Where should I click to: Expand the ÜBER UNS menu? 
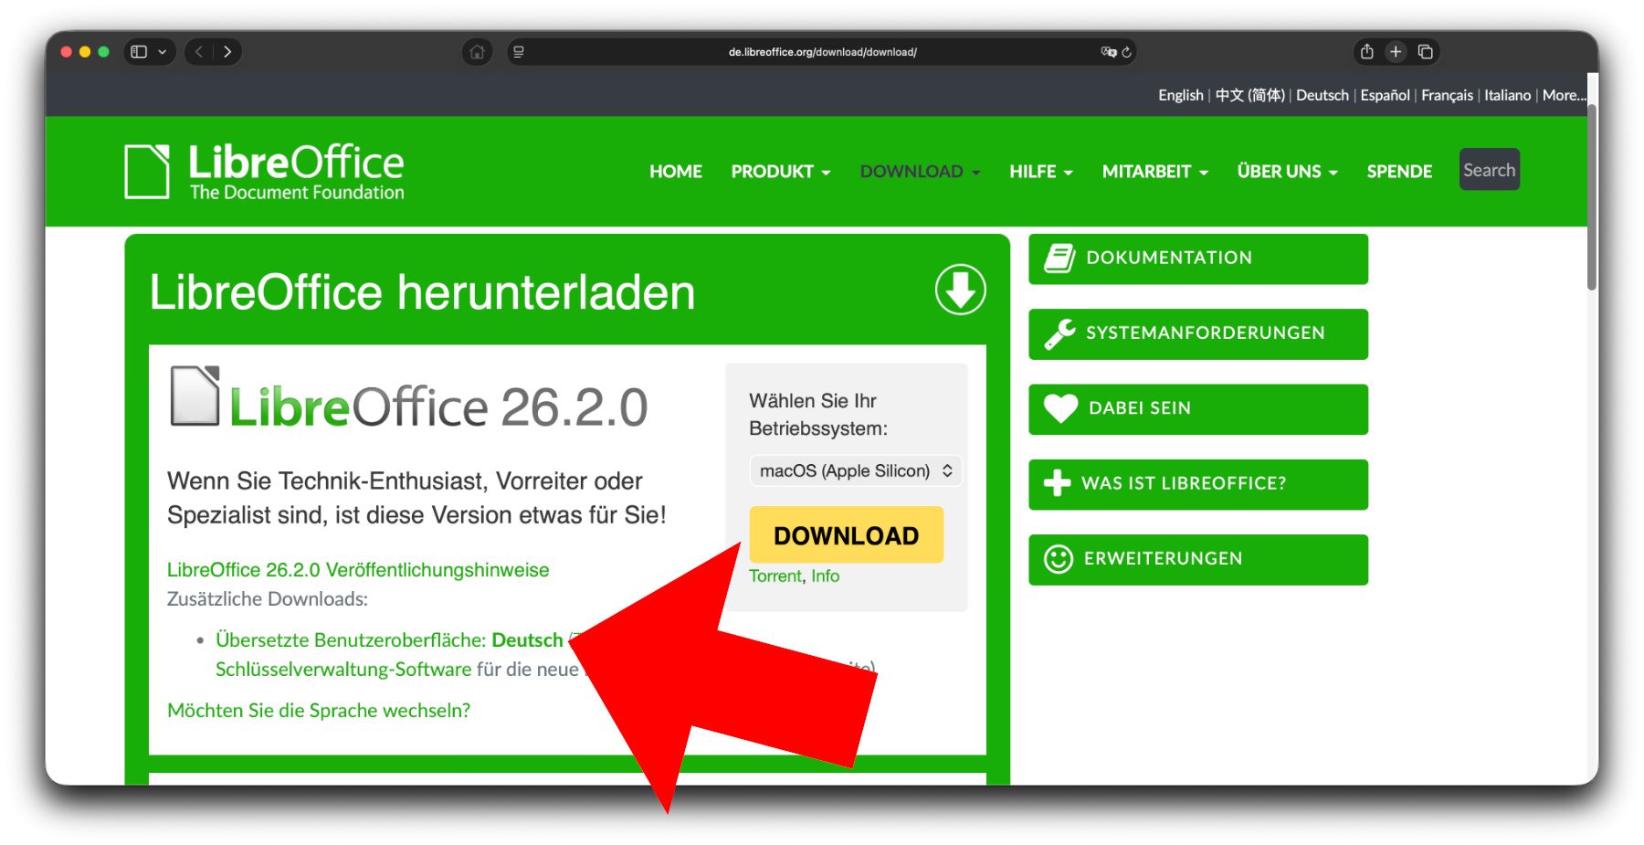1286,172
